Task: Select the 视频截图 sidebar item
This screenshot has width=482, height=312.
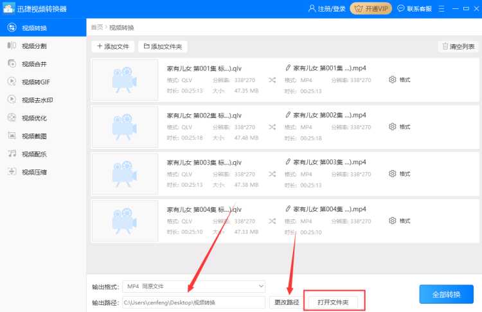Action: click(x=43, y=136)
